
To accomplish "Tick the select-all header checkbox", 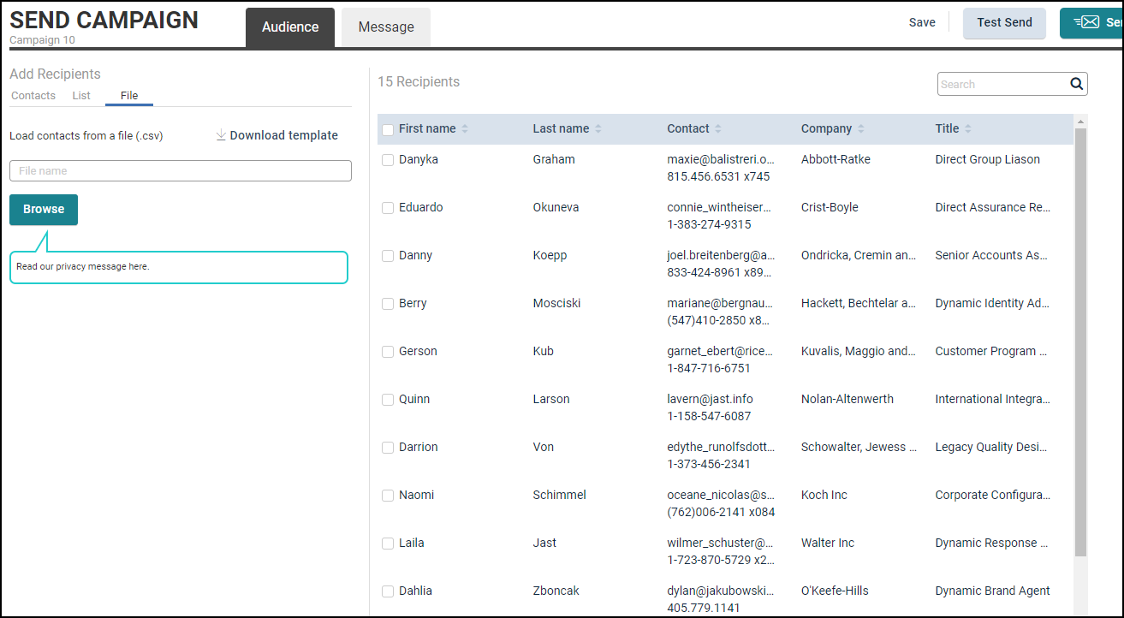I will tap(388, 129).
